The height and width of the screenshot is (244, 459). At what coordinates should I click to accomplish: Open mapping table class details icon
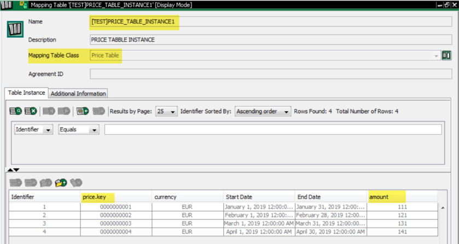[446, 55]
